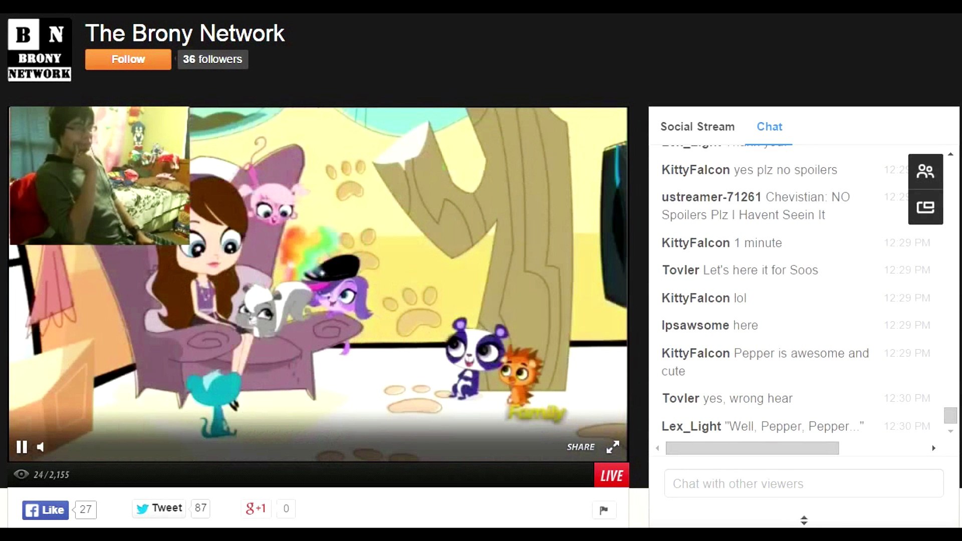Viewport: 962px width, 541px height.
Task: Click the chat vertical scrollbar thumb
Action: pyautogui.click(x=950, y=415)
